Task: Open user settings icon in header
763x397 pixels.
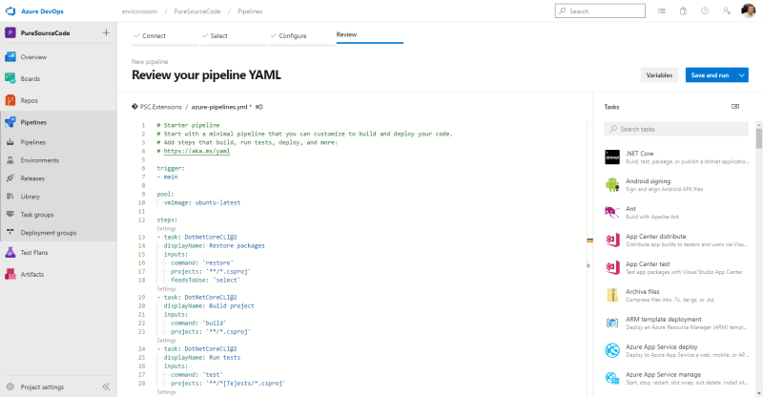Action: click(x=726, y=10)
